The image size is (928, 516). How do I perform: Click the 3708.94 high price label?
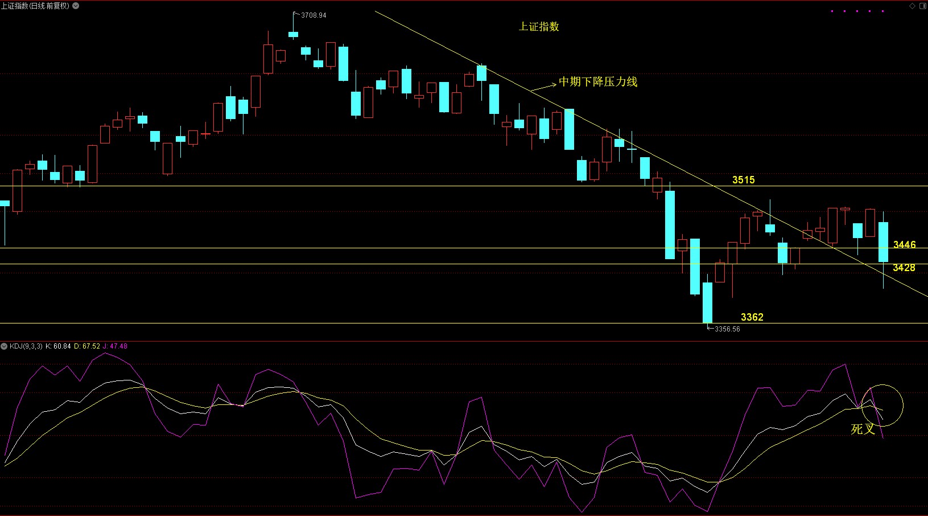(314, 15)
